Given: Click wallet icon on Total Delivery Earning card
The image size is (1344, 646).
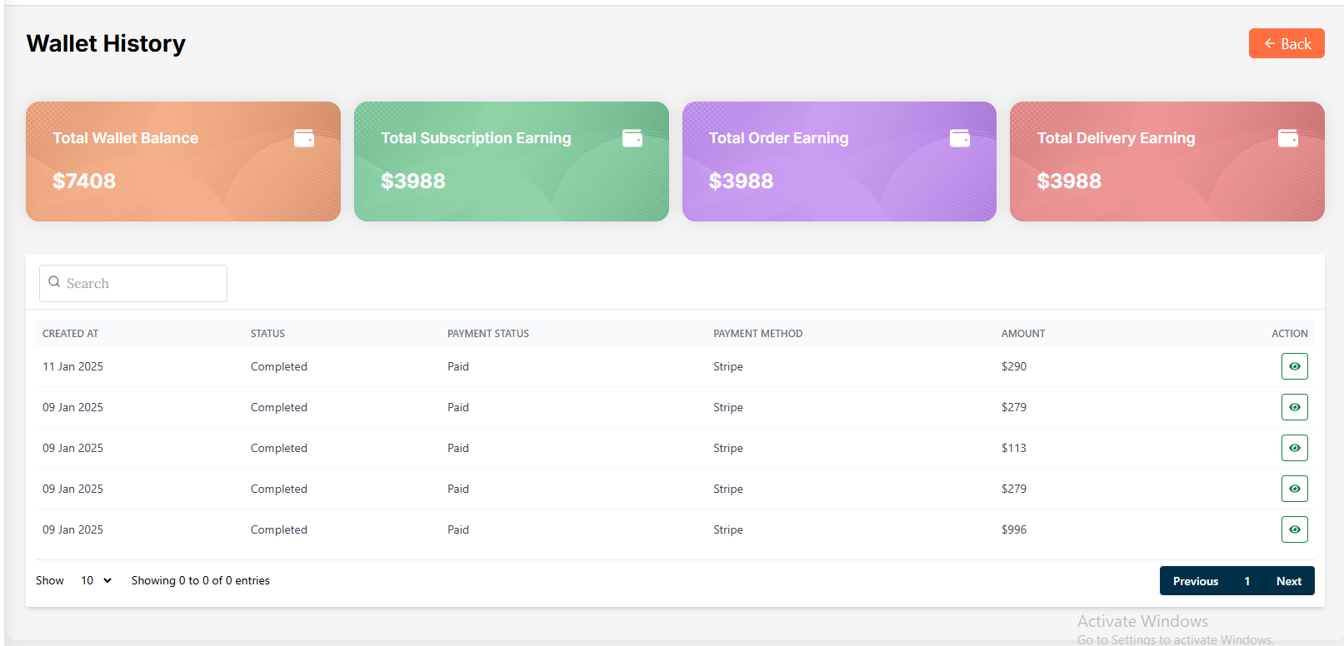Looking at the screenshot, I should click(1288, 138).
